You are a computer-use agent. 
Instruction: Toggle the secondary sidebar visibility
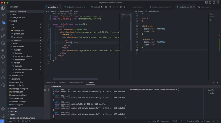[214, 3]
